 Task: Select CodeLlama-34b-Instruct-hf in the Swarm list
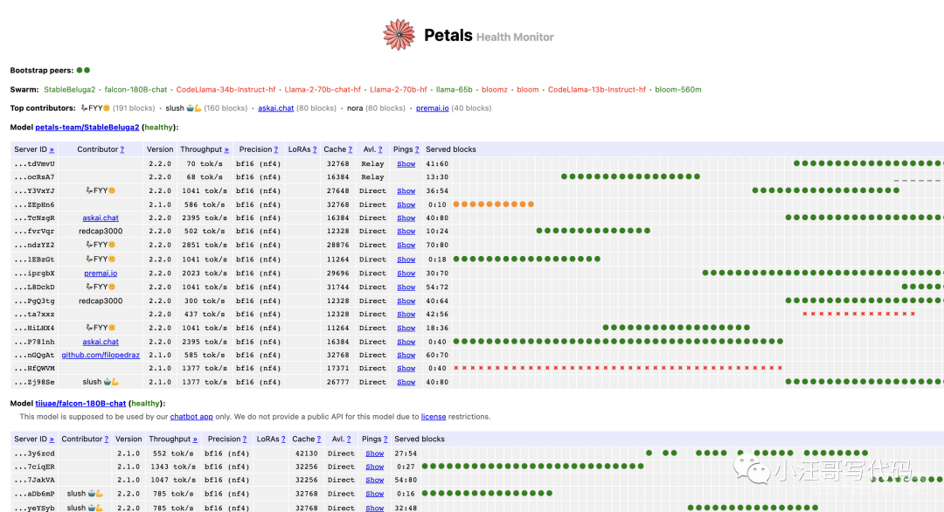click(226, 90)
